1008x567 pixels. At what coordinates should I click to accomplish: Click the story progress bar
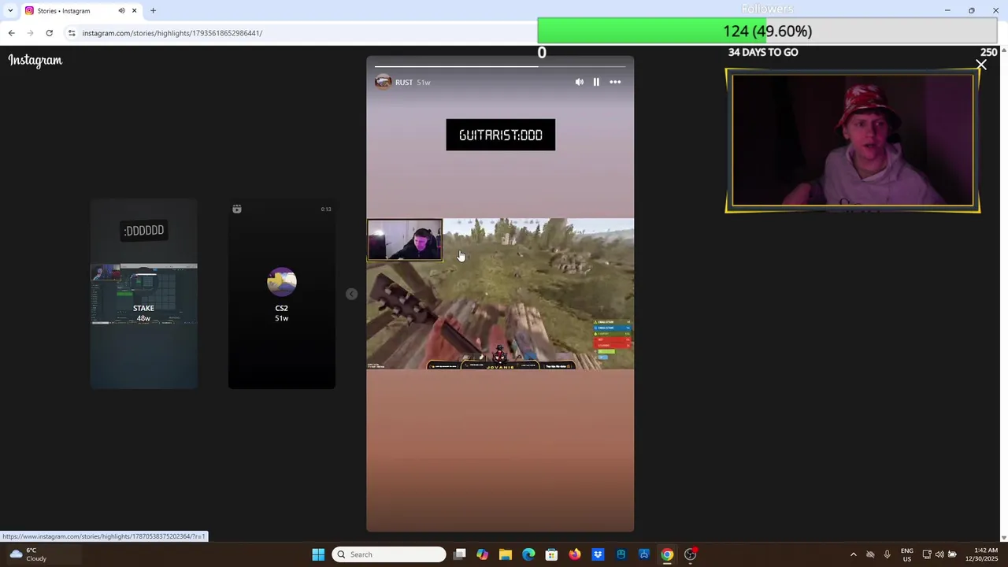(x=500, y=66)
